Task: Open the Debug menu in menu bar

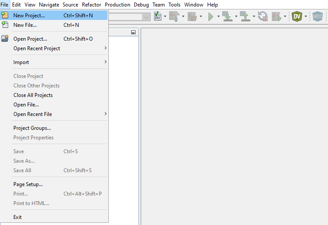Action: [141, 5]
